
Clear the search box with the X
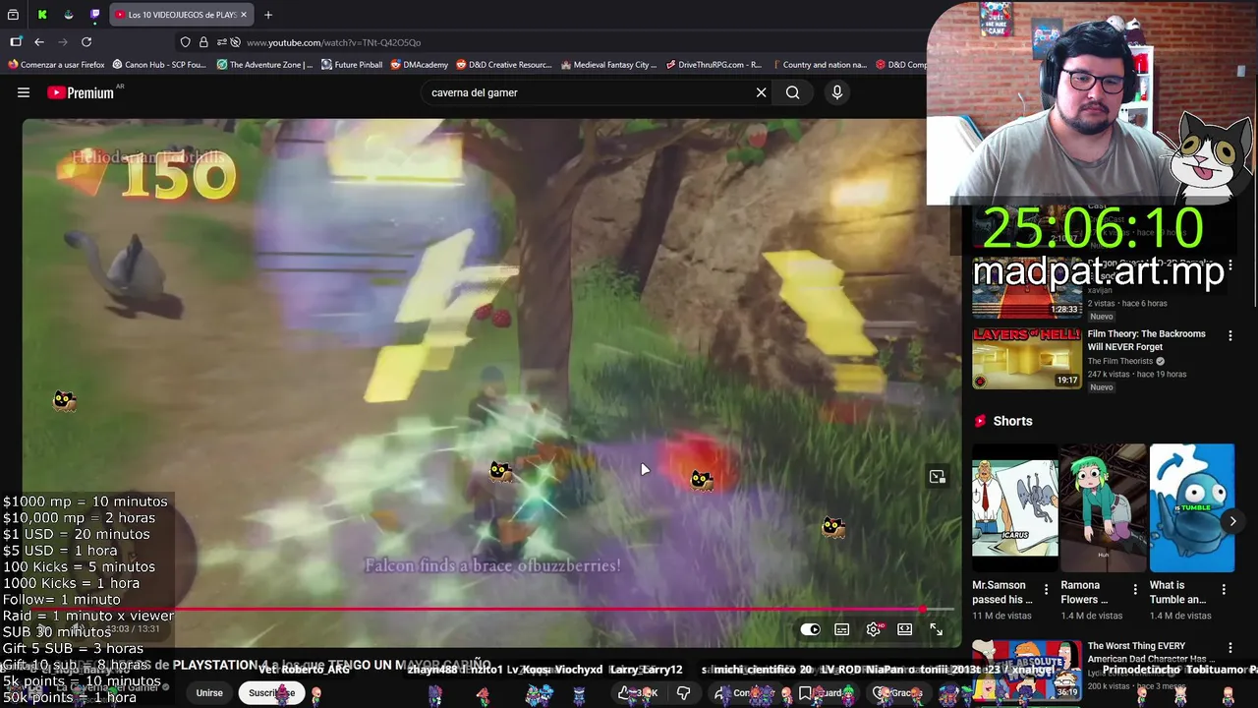click(761, 92)
